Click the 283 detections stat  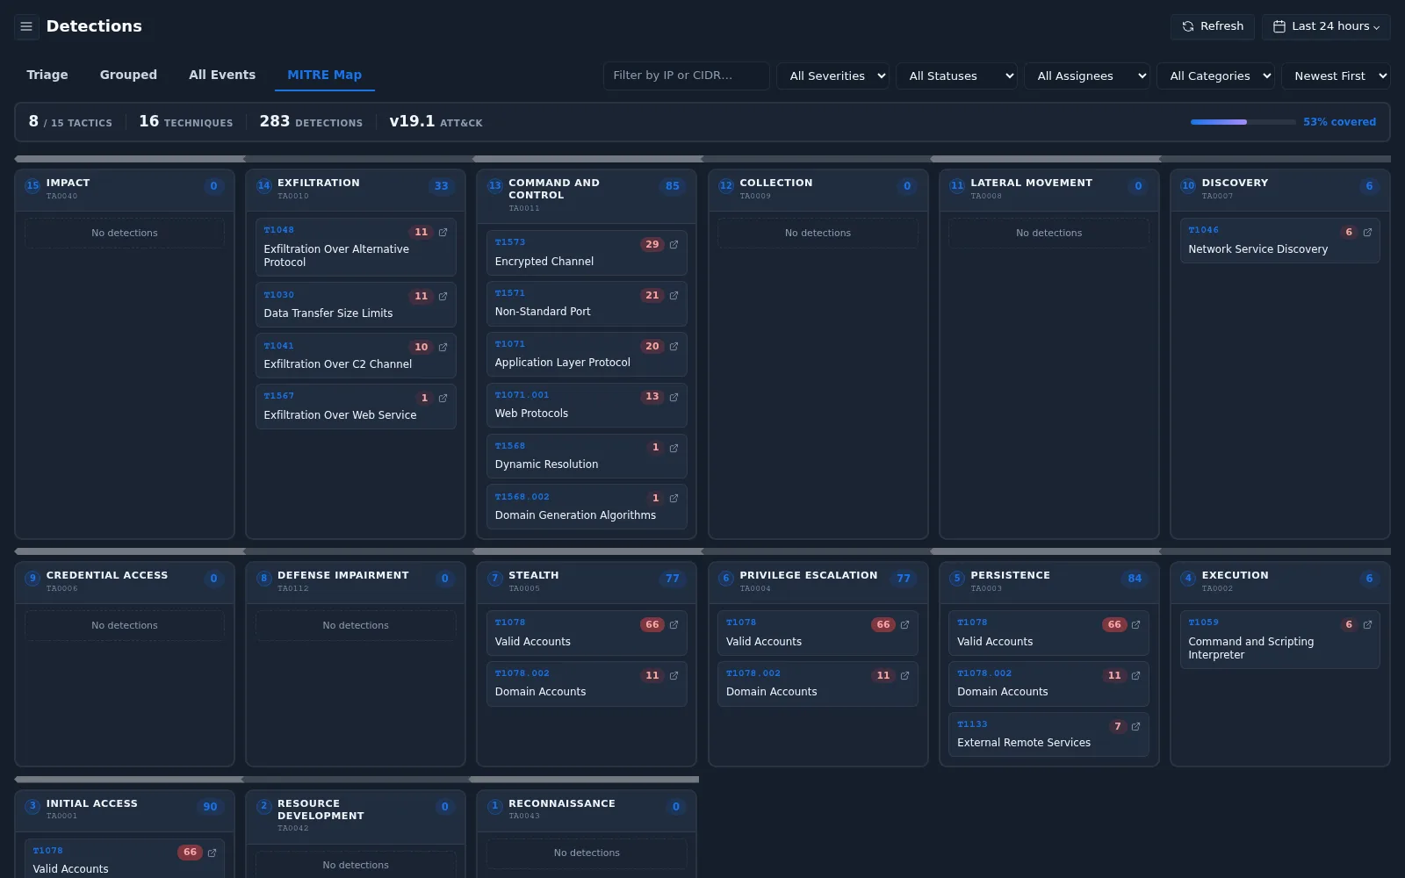(x=311, y=122)
